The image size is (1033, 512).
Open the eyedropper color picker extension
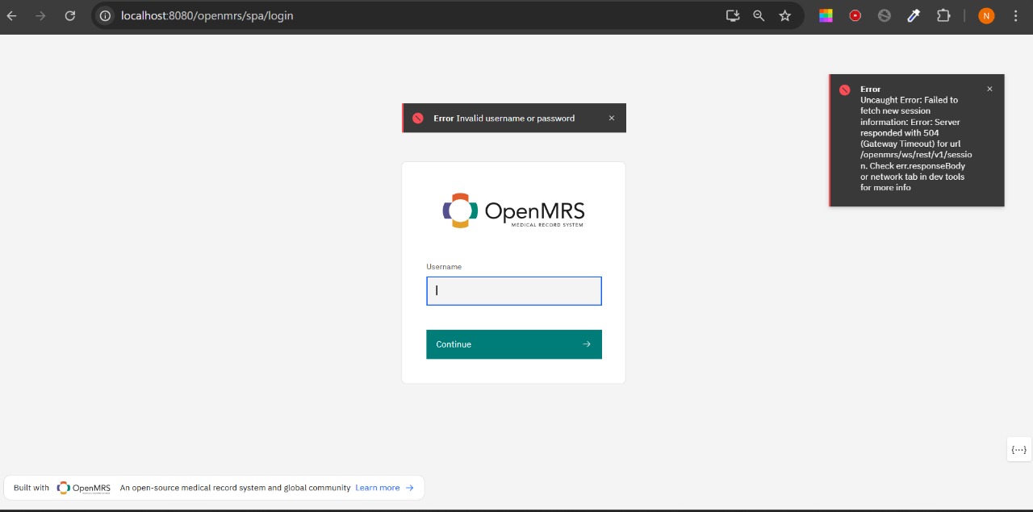(x=914, y=15)
